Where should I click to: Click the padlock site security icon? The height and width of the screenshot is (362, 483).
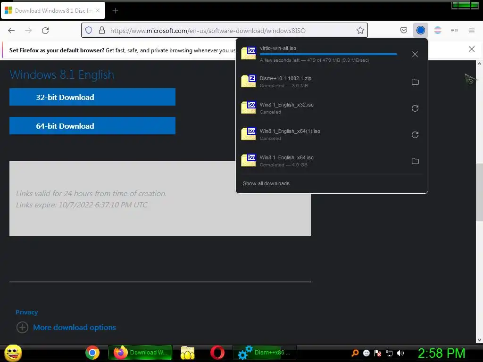click(102, 31)
